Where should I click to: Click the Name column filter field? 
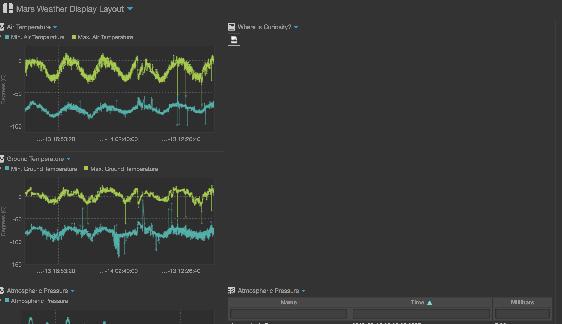pyautogui.click(x=288, y=313)
